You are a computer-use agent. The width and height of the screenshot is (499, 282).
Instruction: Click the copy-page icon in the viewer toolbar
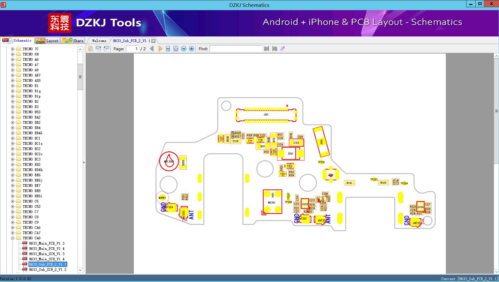(91, 49)
